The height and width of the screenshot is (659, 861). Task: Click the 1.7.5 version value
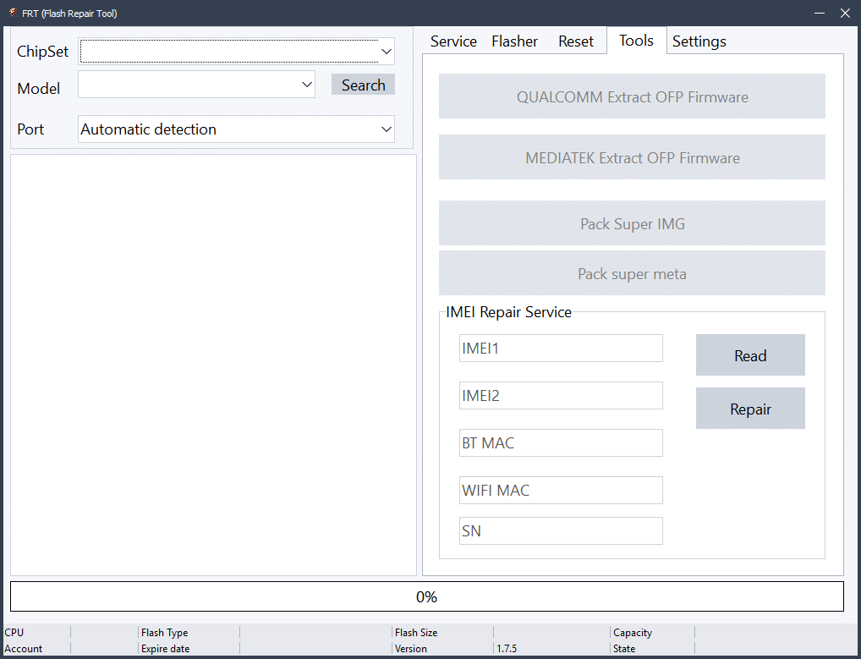(x=507, y=649)
